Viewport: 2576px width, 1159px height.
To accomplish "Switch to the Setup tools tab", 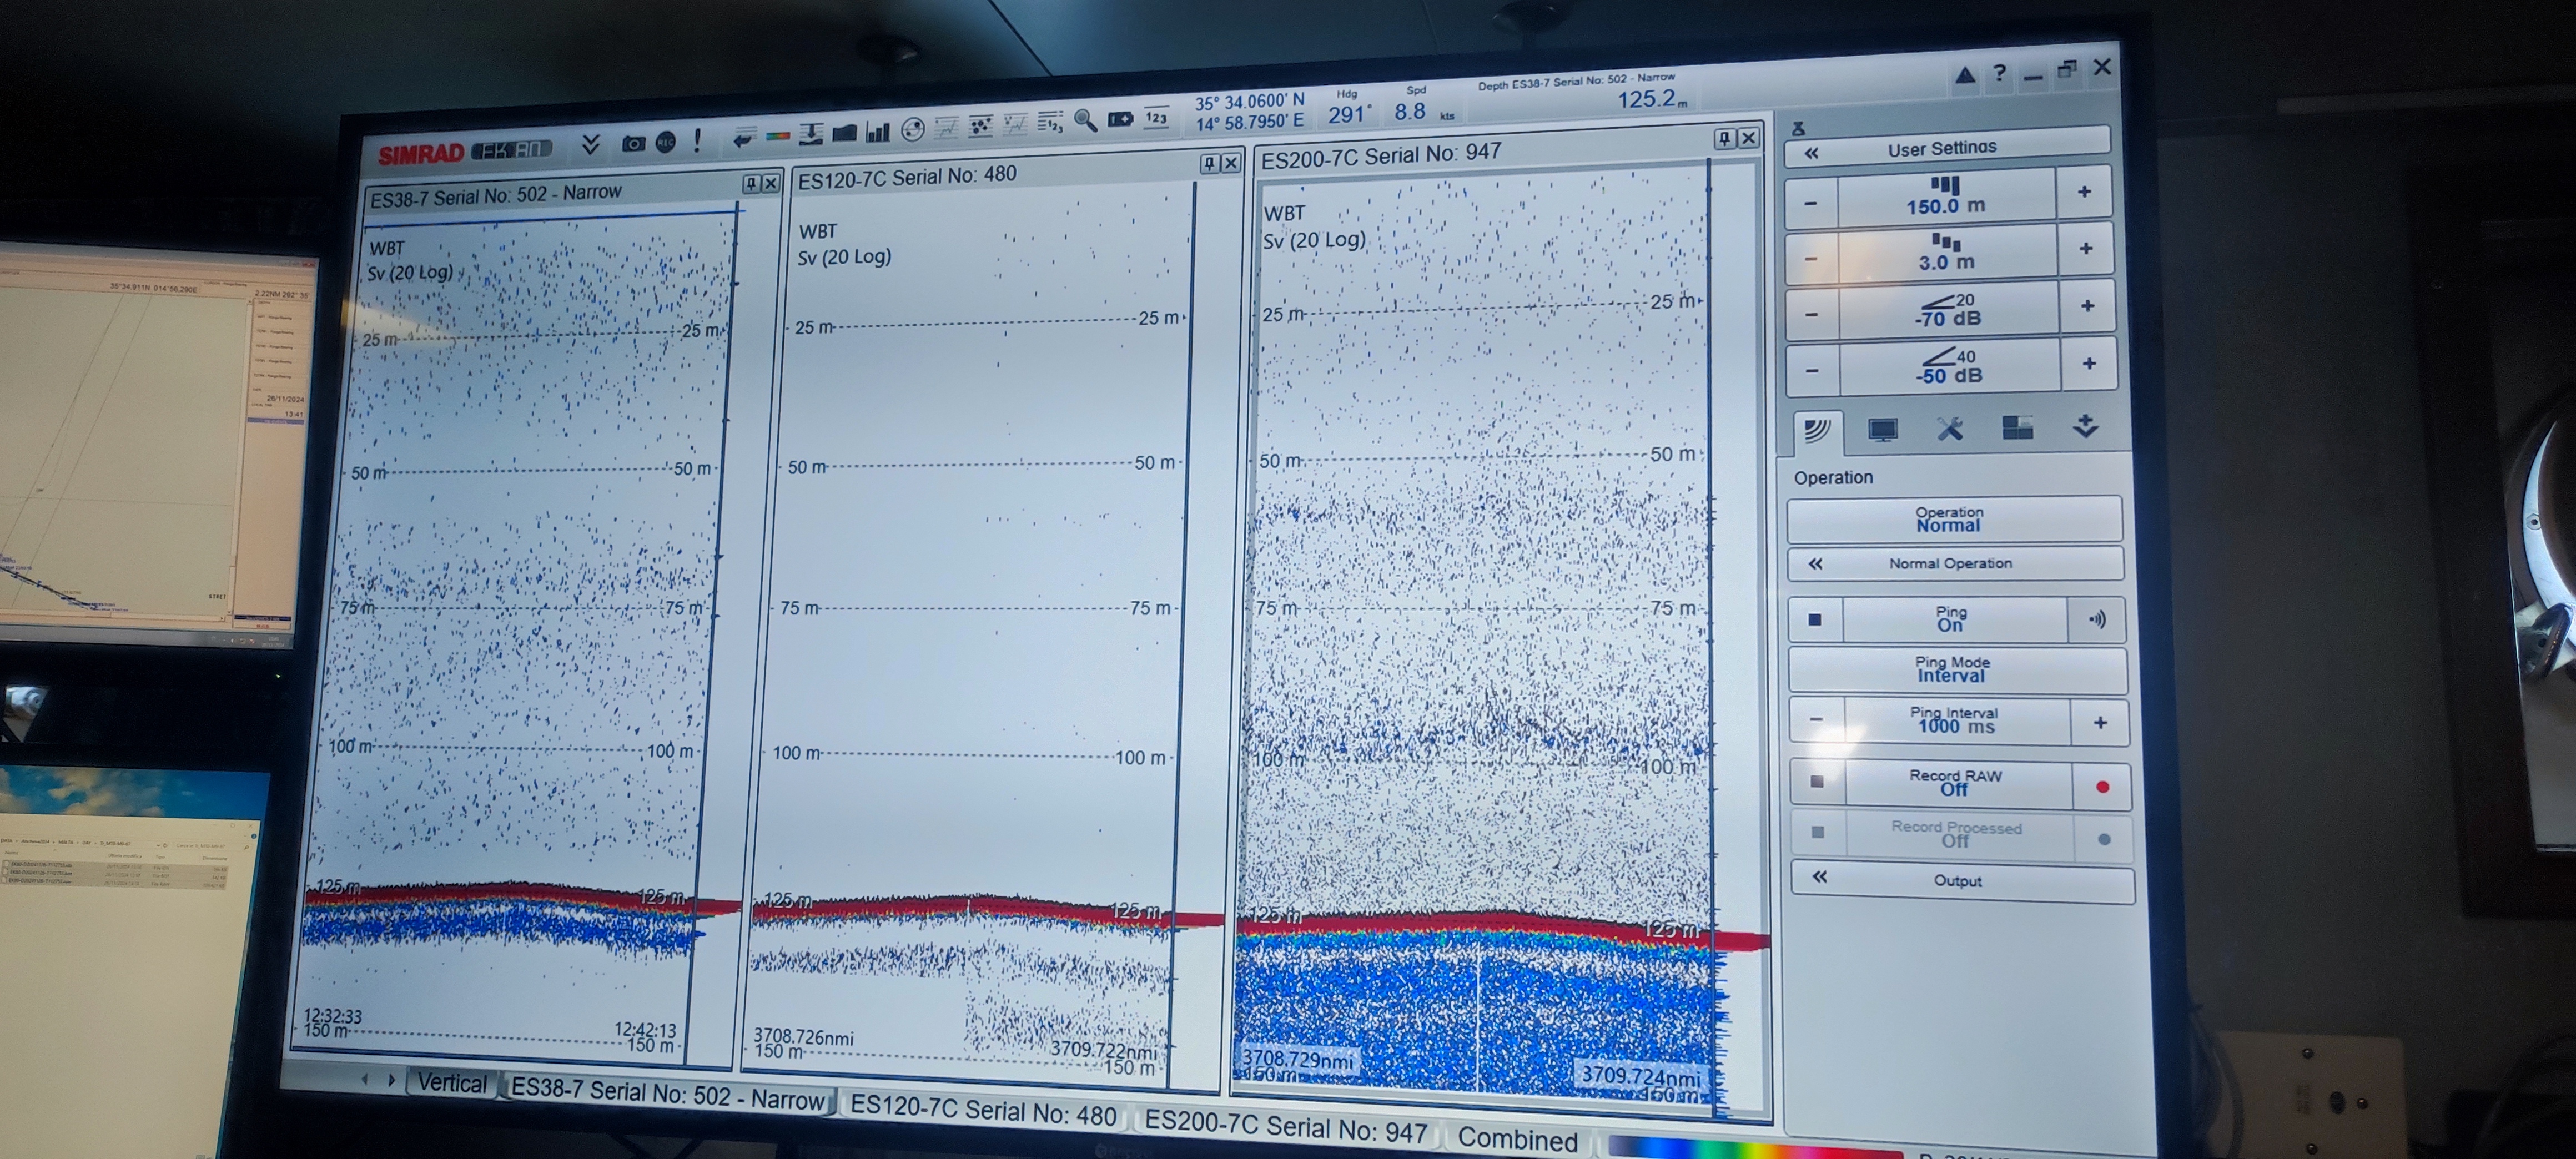I will click(1950, 429).
